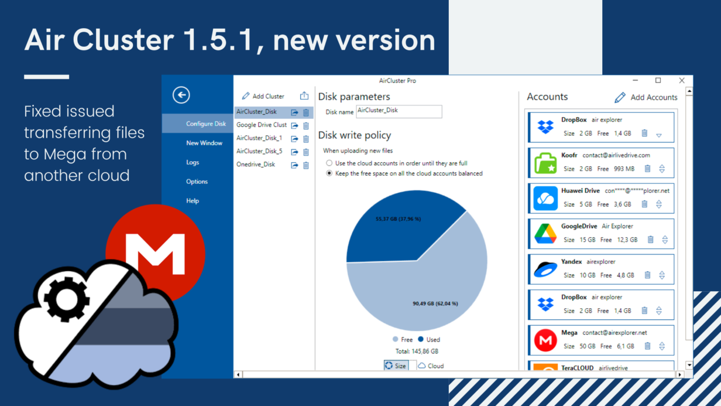Delete Google Drive Clust using its trash icon
This screenshot has width=721, height=406.
tap(305, 125)
